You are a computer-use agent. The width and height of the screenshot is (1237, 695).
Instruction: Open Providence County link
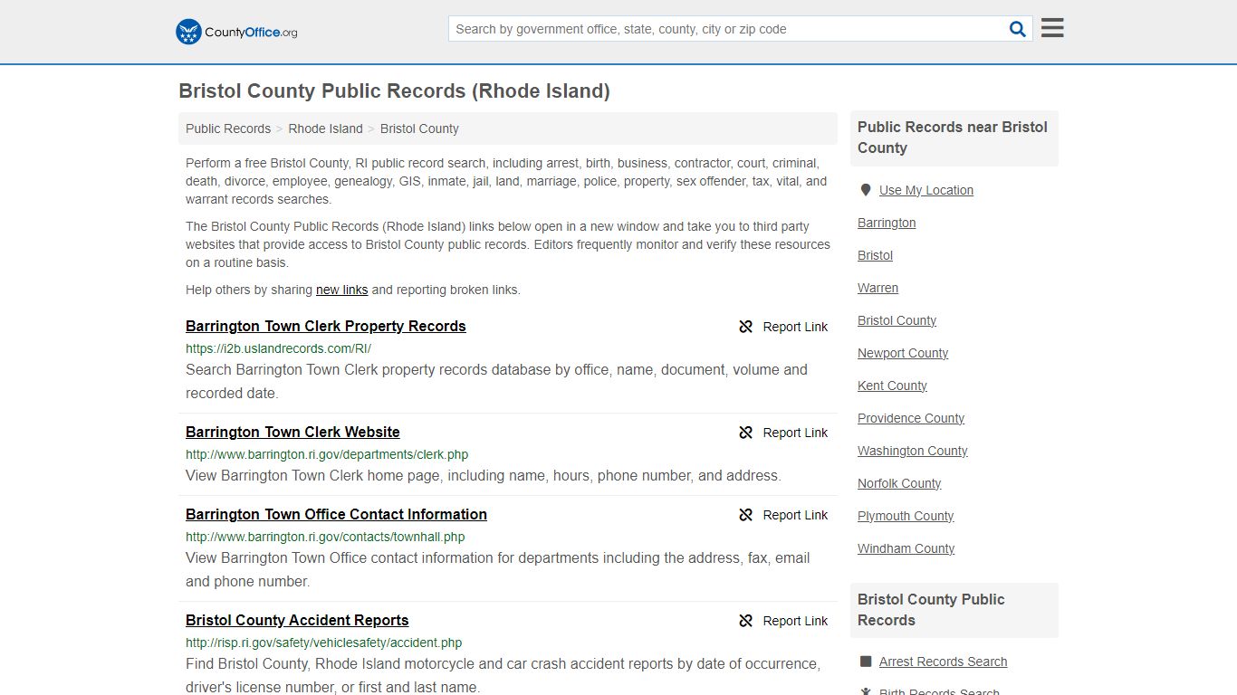click(911, 418)
